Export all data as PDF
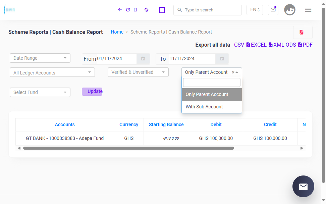The width and height of the screenshot is (326, 204). pyautogui.click(x=305, y=45)
